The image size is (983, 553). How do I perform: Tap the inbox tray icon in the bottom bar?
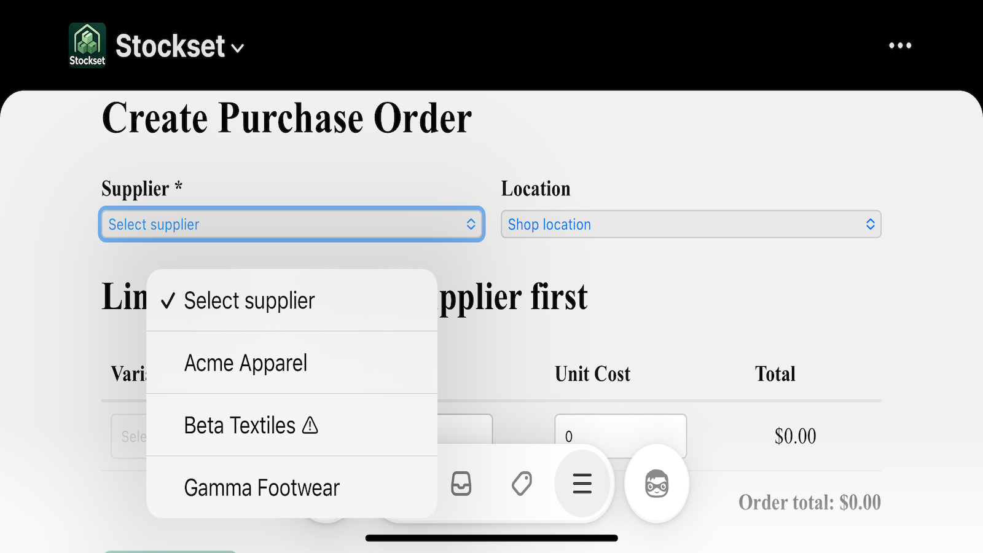coord(461,484)
